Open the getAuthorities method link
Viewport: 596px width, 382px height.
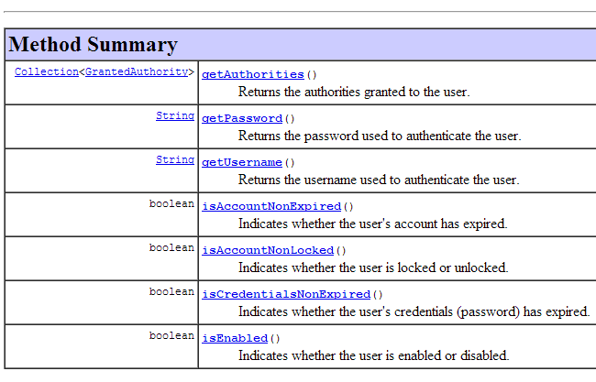pos(253,74)
